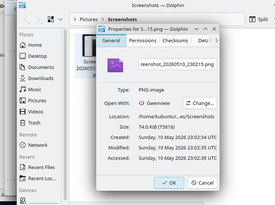Click the breadcrumb arrow before Screenshots
The image size is (275, 205).
tap(103, 19)
